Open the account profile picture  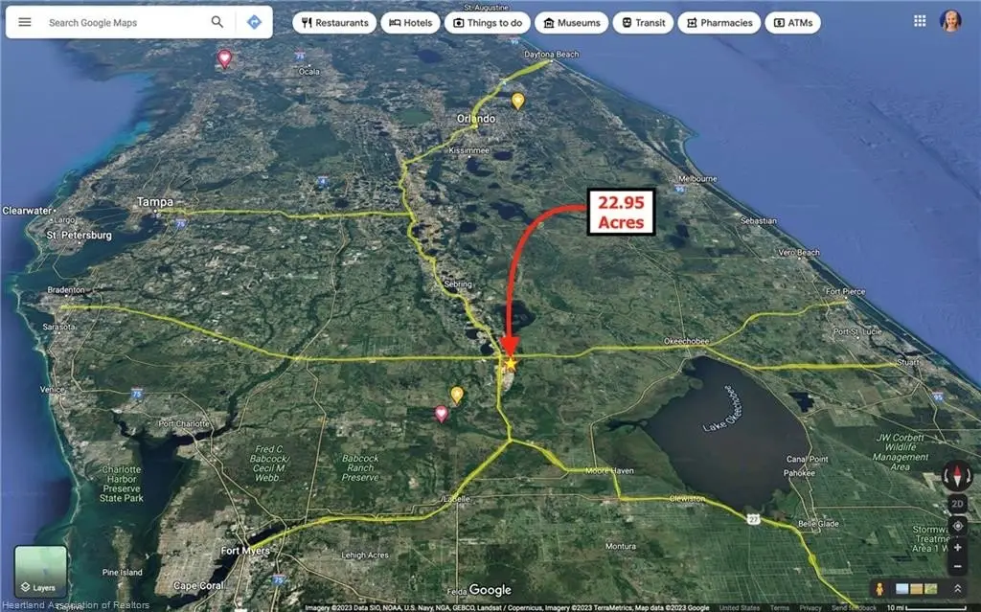click(x=951, y=21)
